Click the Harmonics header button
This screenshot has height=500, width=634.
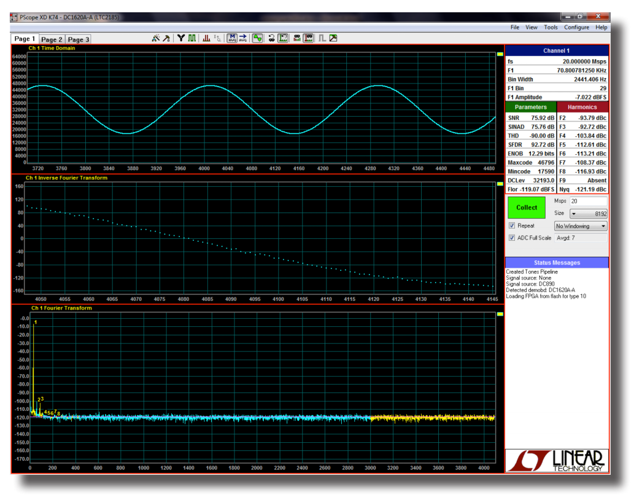pyautogui.click(x=582, y=107)
